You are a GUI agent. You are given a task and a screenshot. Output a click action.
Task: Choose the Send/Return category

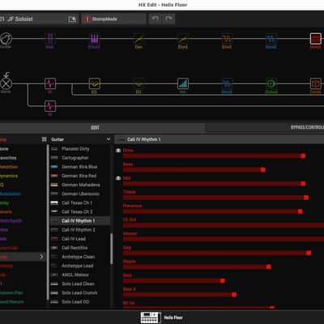[12, 301]
